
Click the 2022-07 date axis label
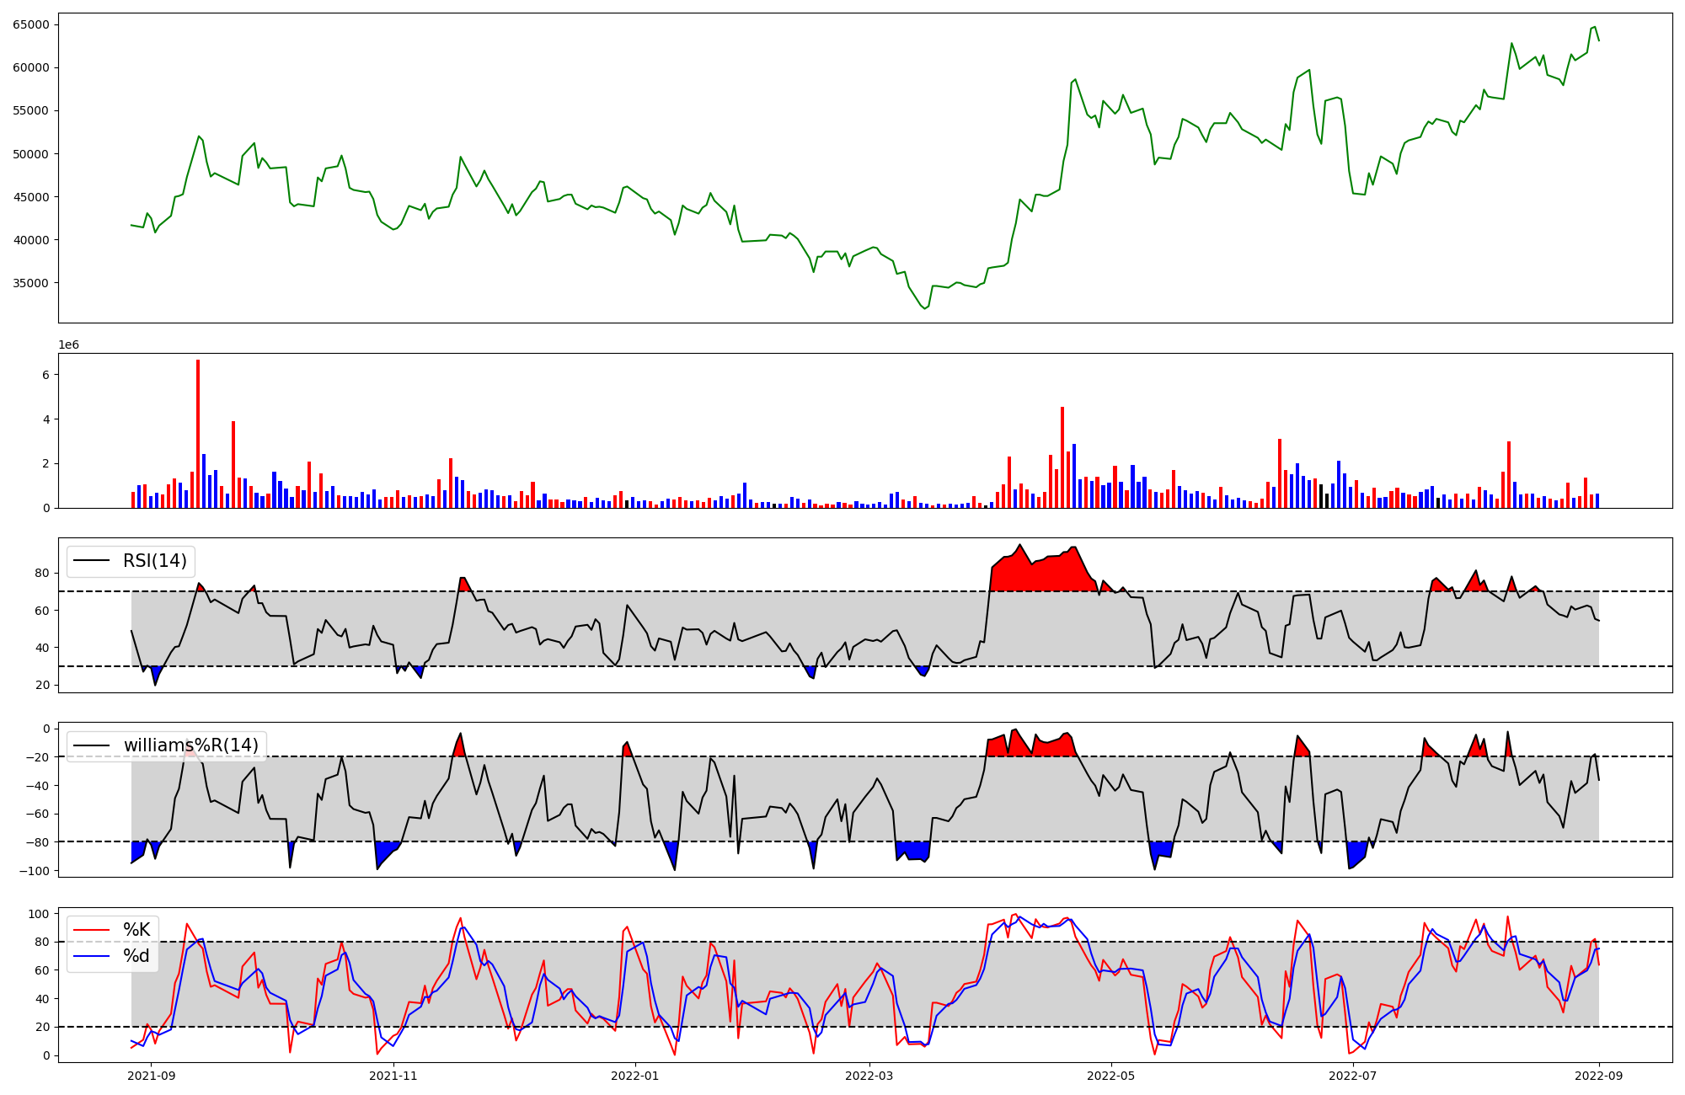[x=1352, y=1076]
